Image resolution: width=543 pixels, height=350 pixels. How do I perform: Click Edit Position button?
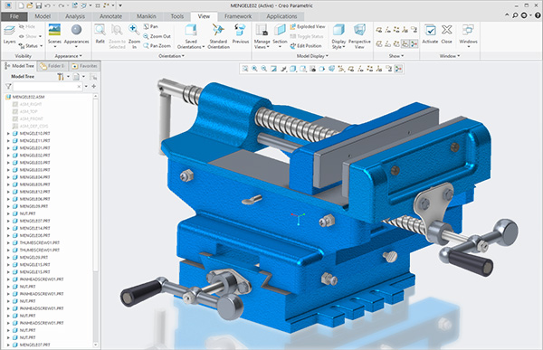306,46
